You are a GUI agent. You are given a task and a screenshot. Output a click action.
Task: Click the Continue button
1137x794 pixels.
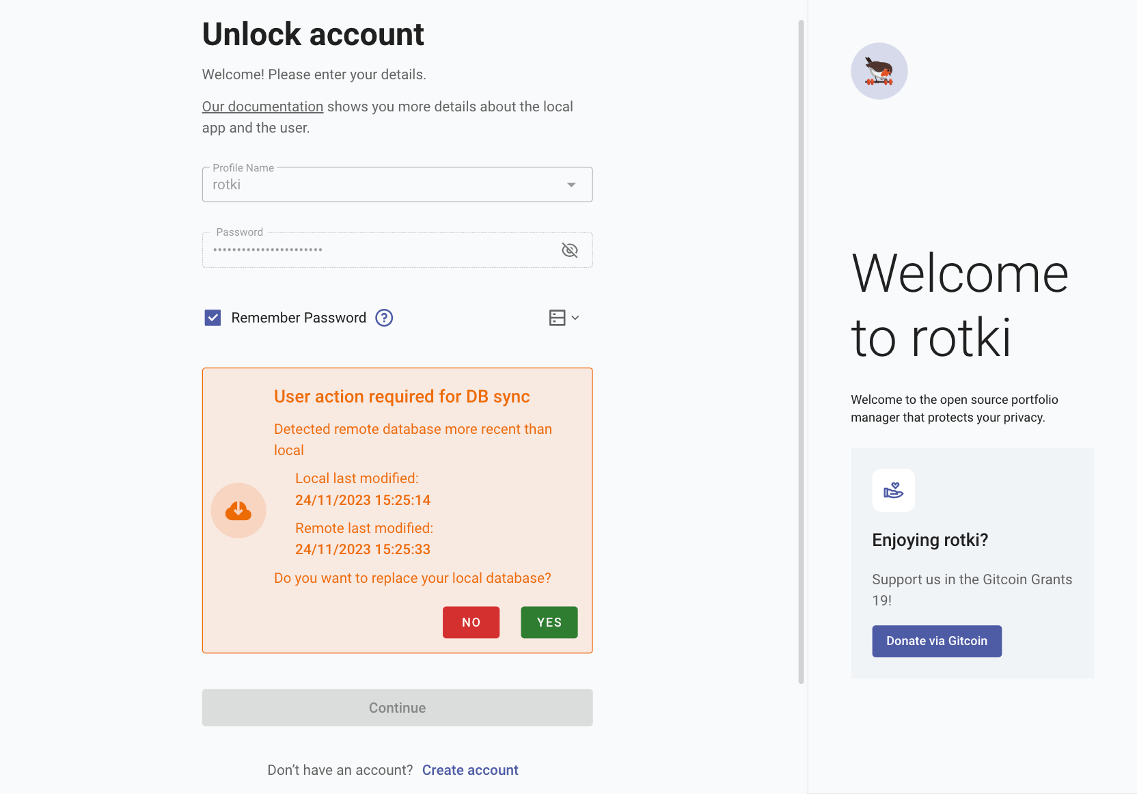[x=397, y=708]
